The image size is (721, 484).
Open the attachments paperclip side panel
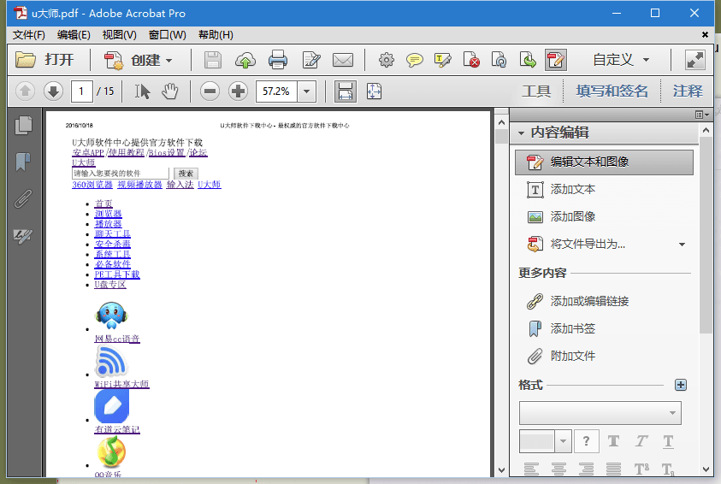point(23,199)
